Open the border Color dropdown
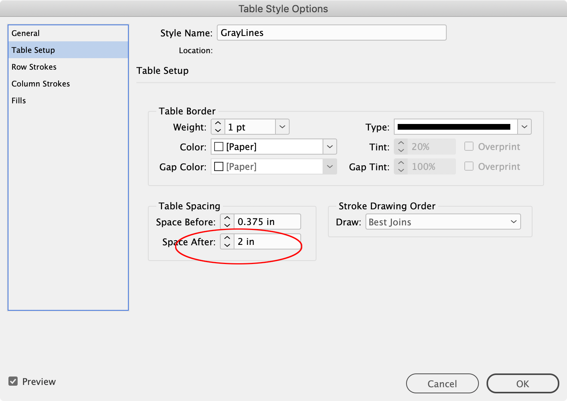This screenshot has height=401, width=567. tap(330, 147)
